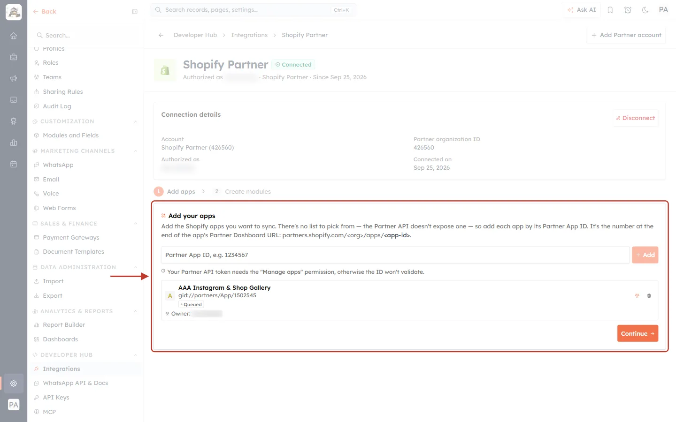The height and width of the screenshot is (422, 676).
Task: Toggle the sidebar collapse icon
Action: click(x=135, y=12)
